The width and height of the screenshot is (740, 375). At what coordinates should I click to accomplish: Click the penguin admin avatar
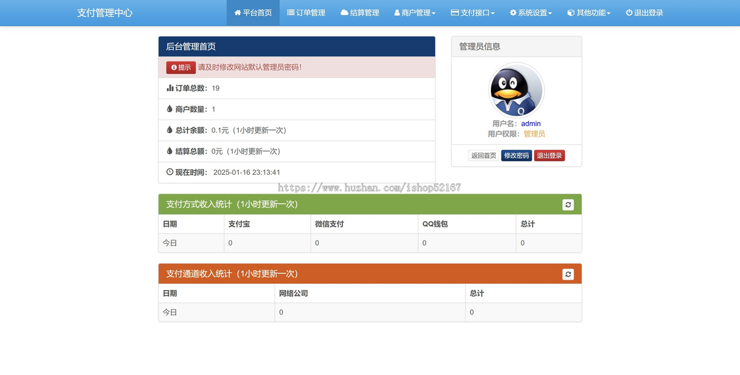click(x=516, y=91)
